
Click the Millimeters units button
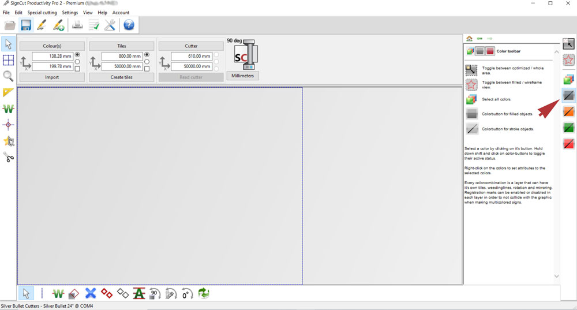coord(242,76)
